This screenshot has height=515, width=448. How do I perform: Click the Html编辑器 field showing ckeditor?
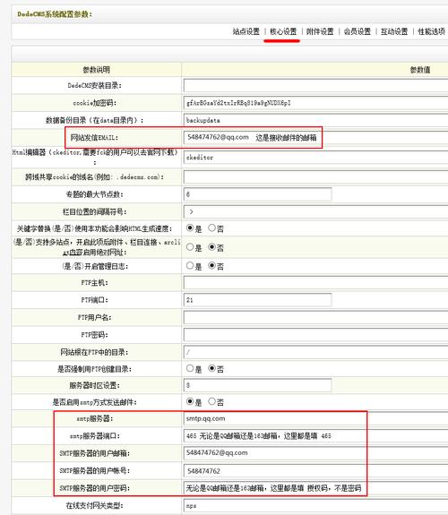[315, 158]
